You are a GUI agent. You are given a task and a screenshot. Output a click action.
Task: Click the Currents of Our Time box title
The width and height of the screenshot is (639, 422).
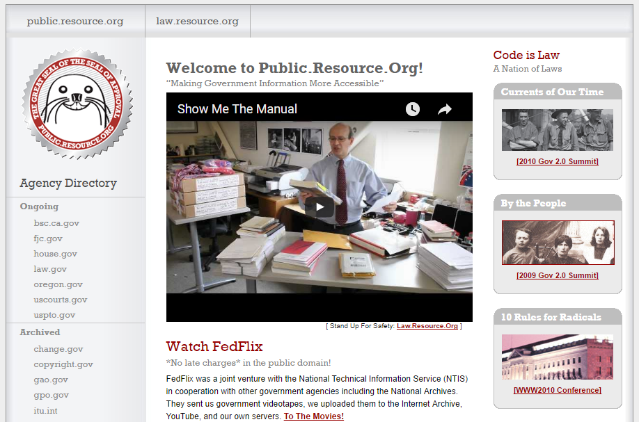tap(552, 92)
